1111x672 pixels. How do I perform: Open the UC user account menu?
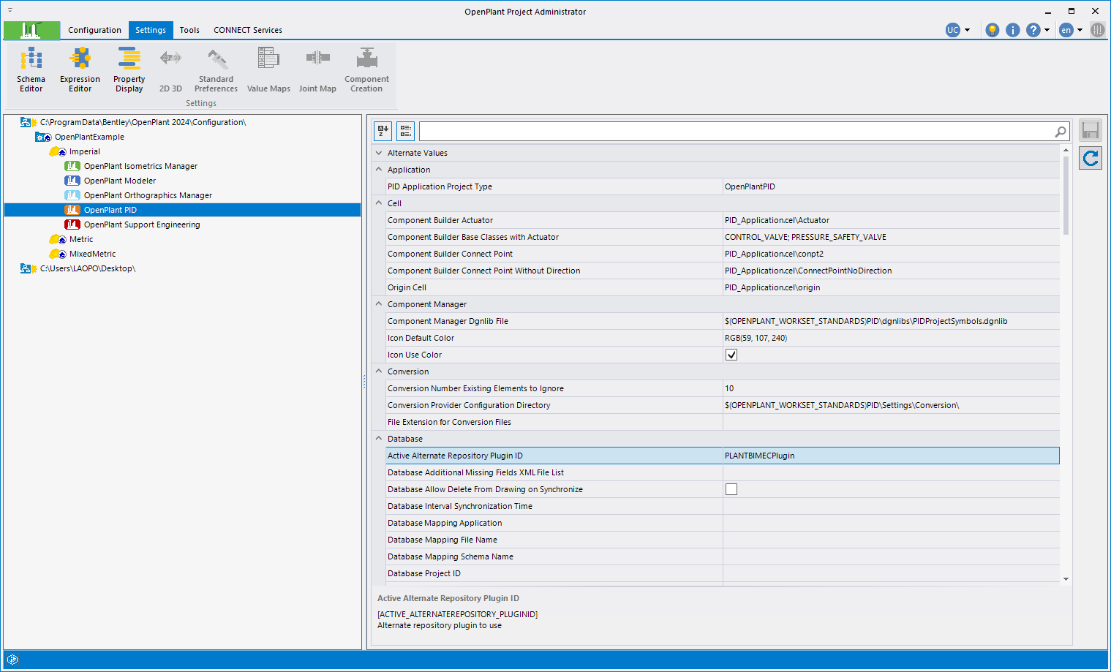point(957,30)
